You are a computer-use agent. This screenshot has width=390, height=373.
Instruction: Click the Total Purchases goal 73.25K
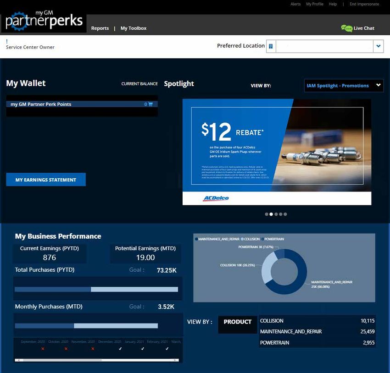(167, 270)
